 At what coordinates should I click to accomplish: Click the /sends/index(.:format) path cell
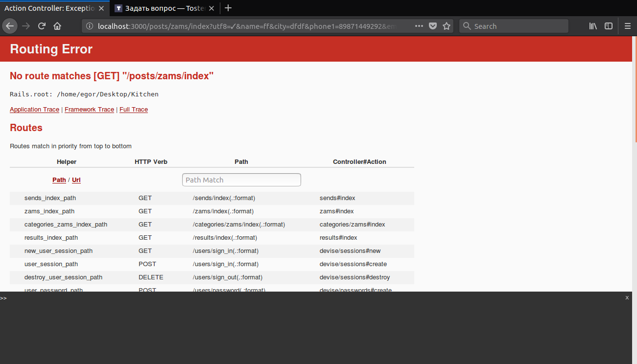(224, 198)
